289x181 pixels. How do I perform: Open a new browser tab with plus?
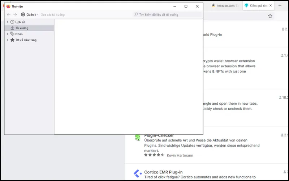[x=280, y=6]
